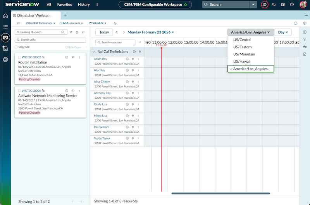Choose US/Central timezone
The width and height of the screenshot is (310, 205).
coord(251,40)
